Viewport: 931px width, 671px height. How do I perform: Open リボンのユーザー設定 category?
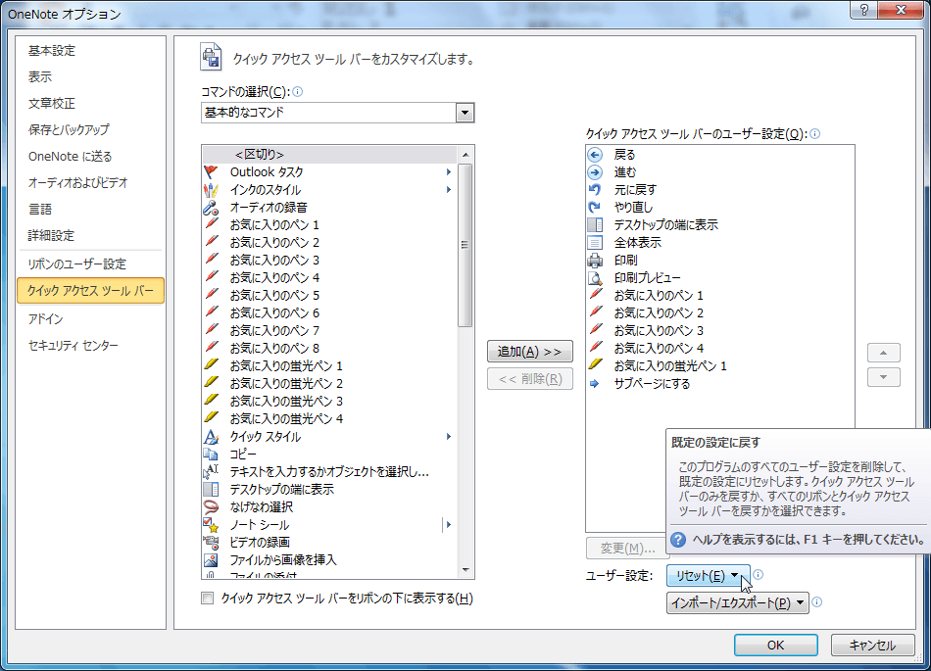click(x=76, y=264)
